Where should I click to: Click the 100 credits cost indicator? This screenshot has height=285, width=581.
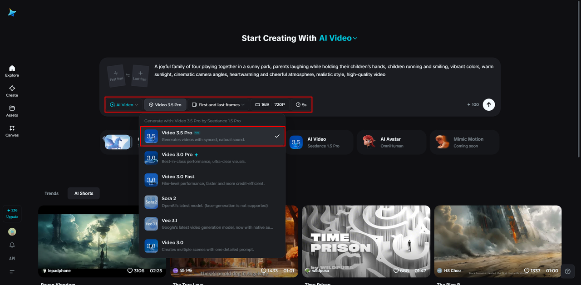tap(473, 105)
